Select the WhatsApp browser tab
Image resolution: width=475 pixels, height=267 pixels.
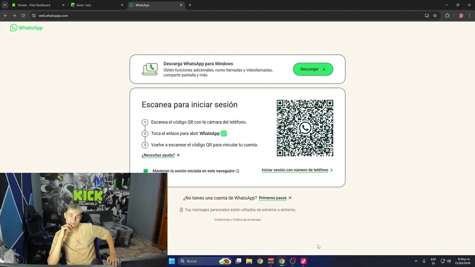click(x=155, y=5)
